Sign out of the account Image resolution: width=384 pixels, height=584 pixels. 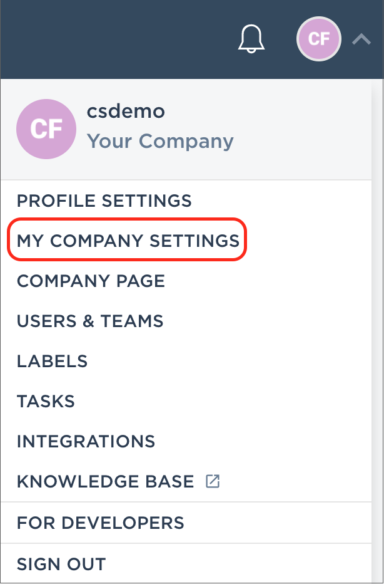[x=61, y=564]
